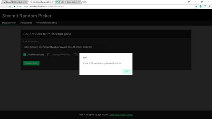Open the Winnerdetermination tab
212x119 pixels.
click(46, 23)
